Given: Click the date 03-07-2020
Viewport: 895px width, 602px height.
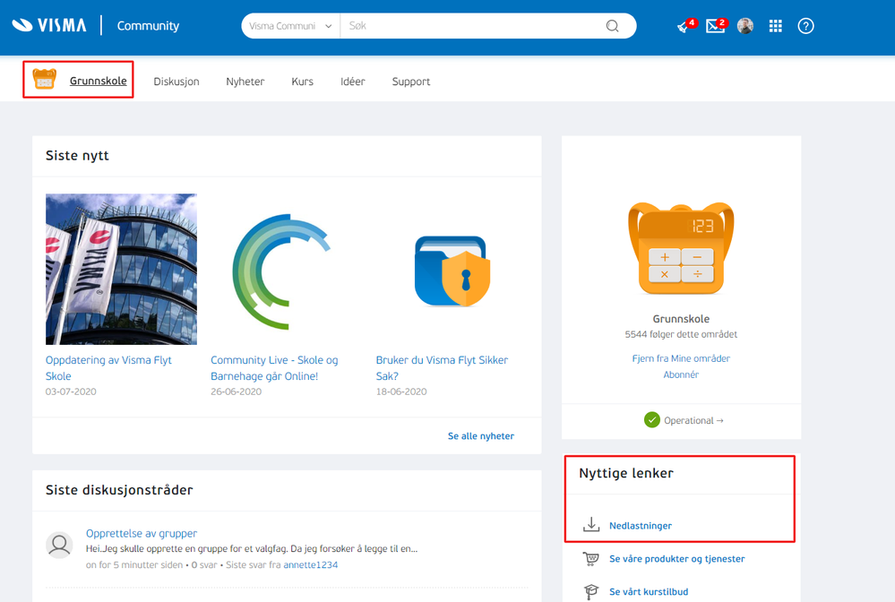Looking at the screenshot, I should (x=71, y=391).
